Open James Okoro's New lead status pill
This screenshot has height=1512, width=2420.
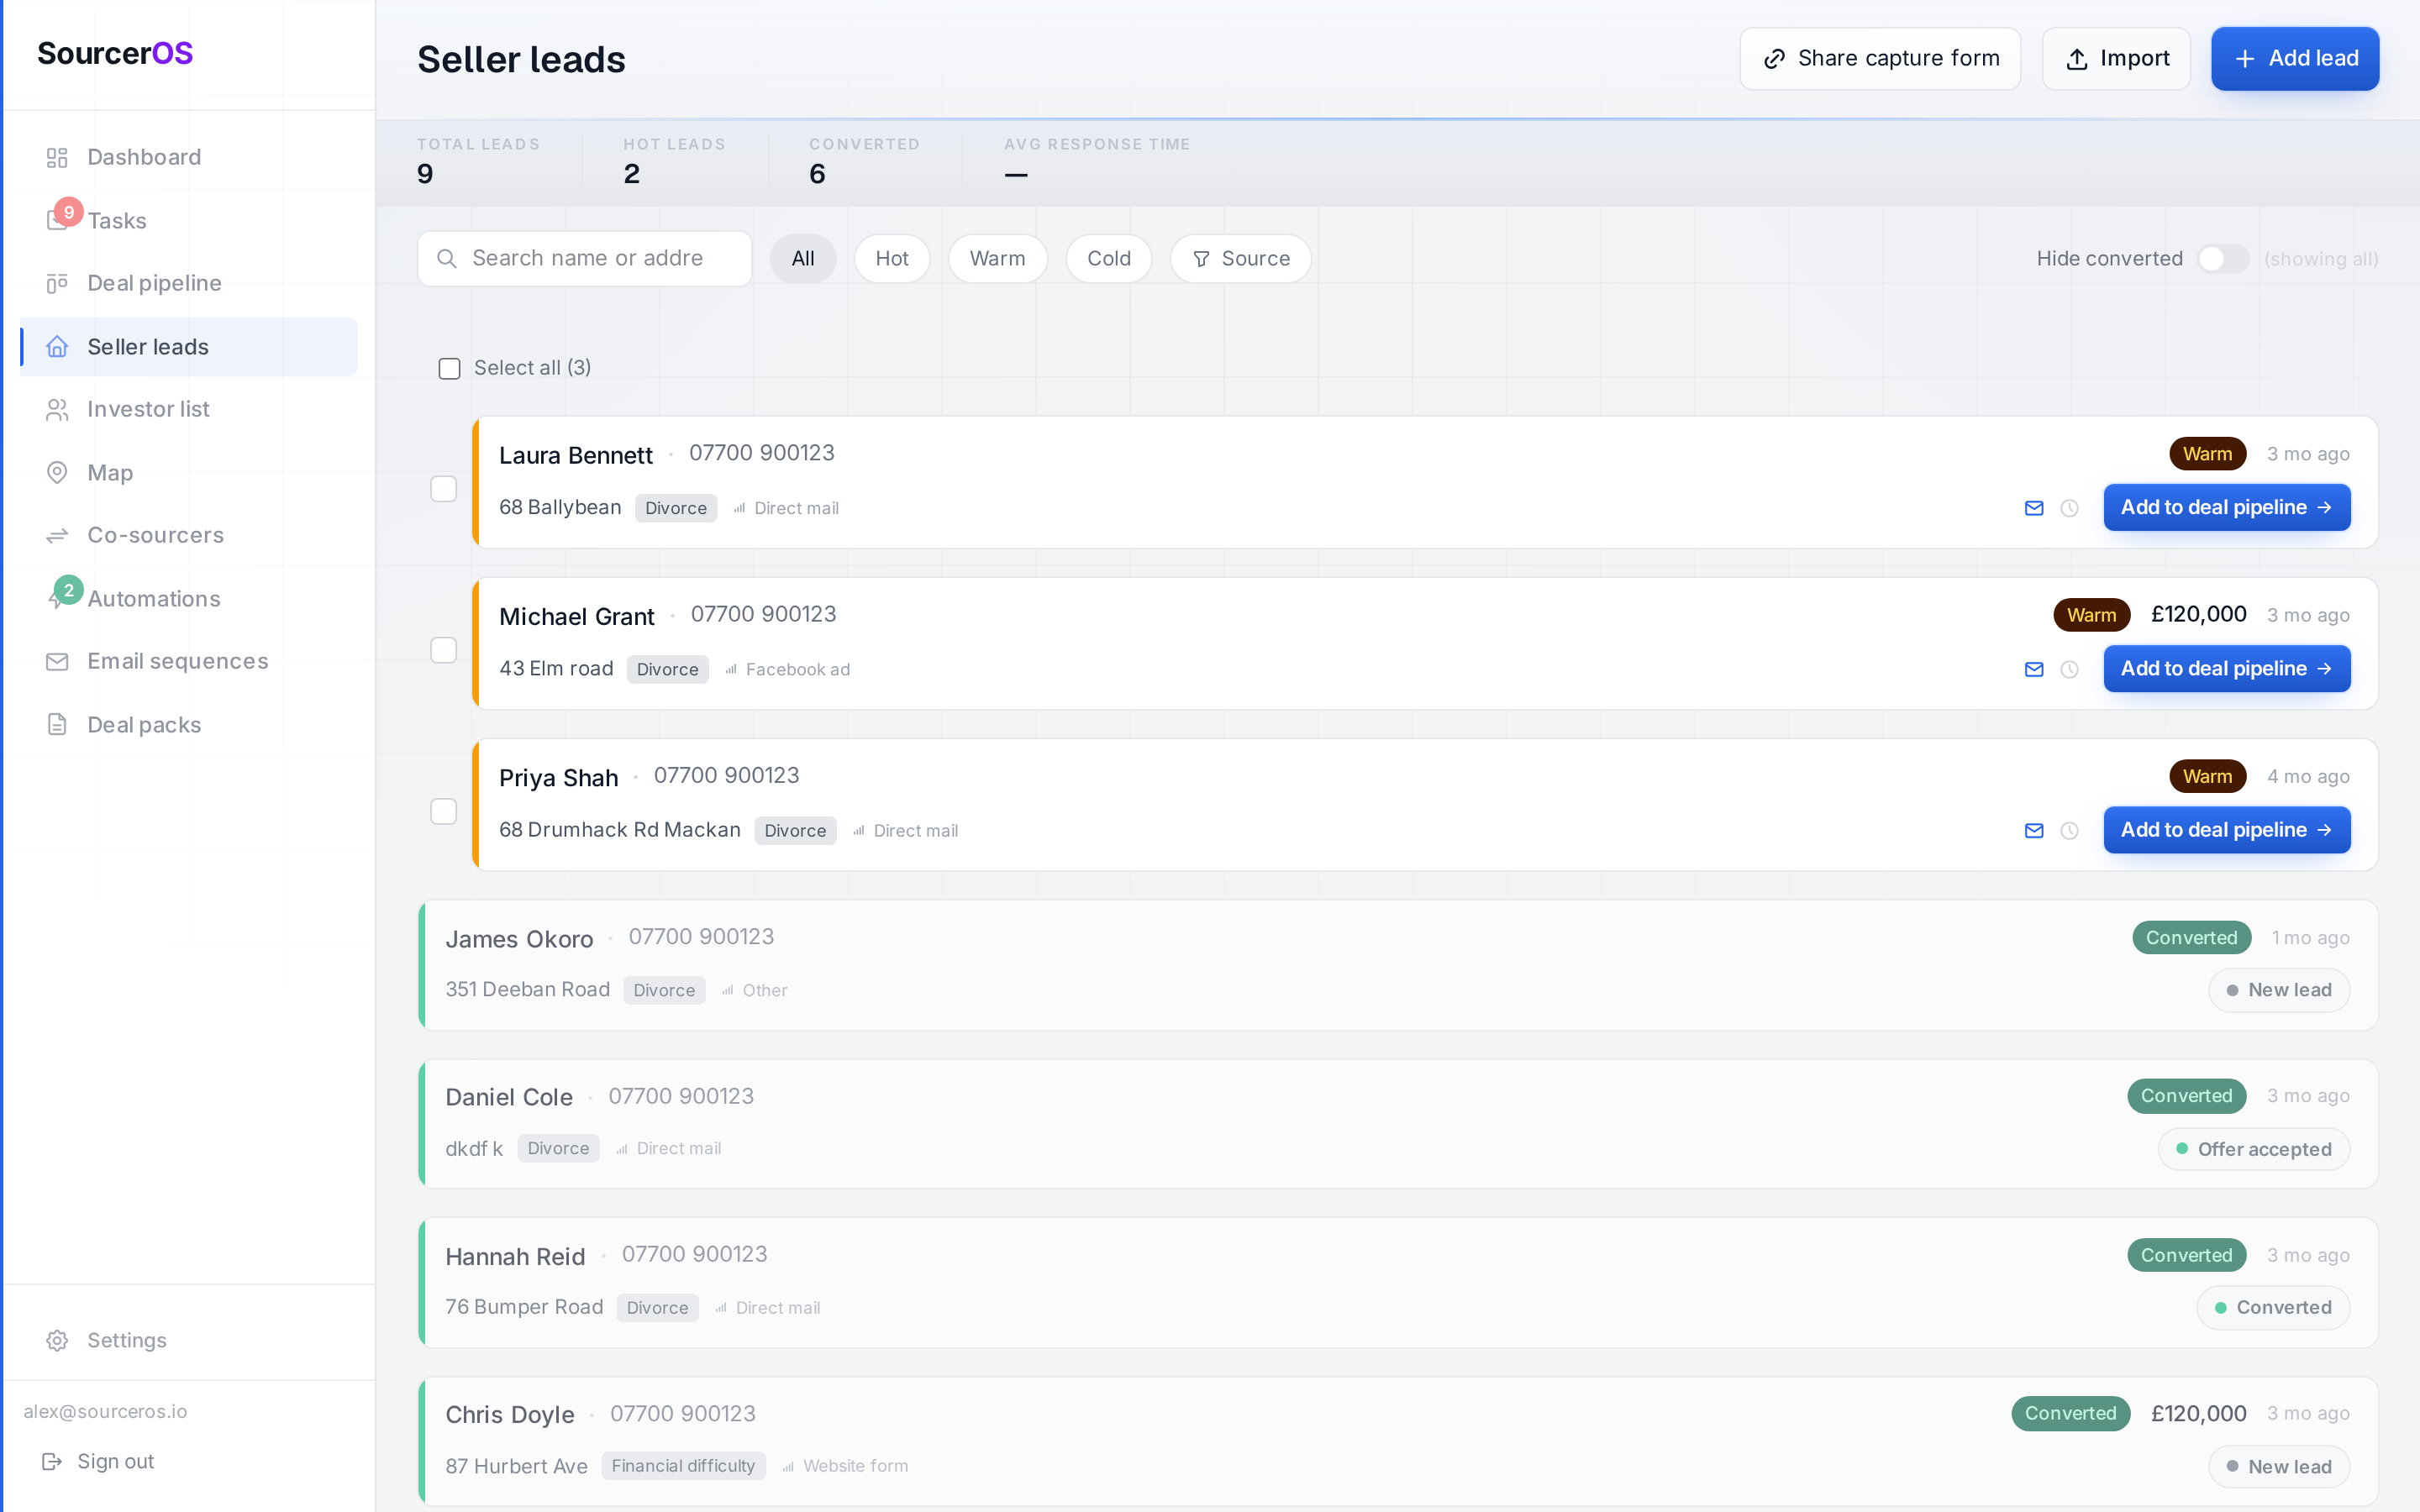(2279, 990)
